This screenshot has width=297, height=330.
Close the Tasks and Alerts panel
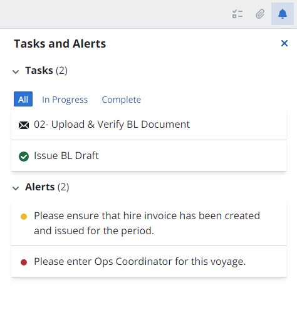click(x=284, y=43)
